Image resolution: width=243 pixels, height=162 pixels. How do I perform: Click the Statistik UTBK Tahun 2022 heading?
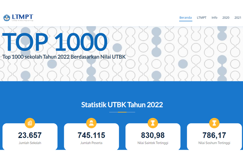click(122, 105)
